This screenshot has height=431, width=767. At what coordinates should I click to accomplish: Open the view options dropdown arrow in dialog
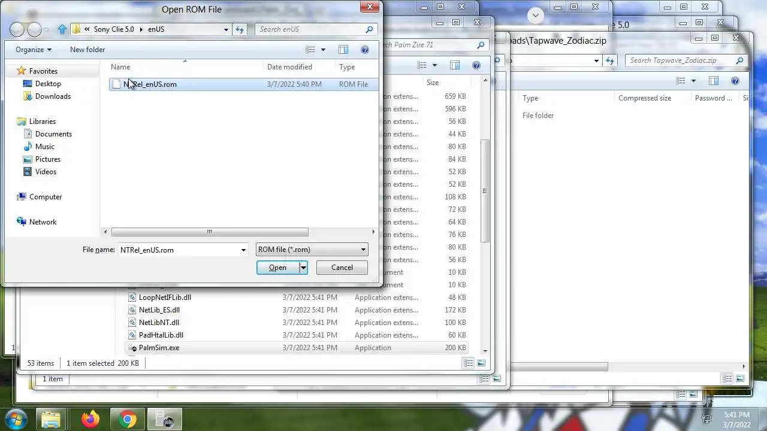(x=323, y=50)
